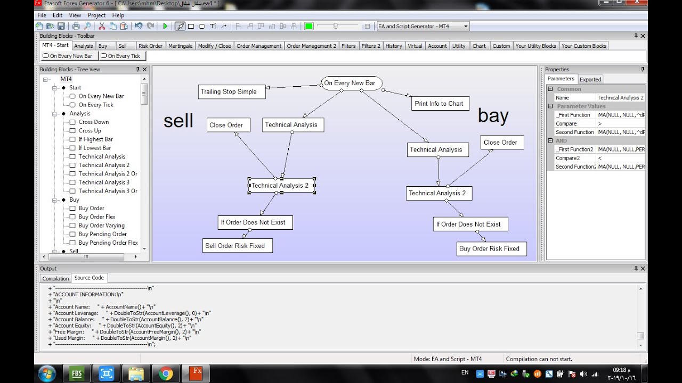The height and width of the screenshot is (383, 682).
Task: Switch to the Filters 2 tab
Action: (371, 46)
